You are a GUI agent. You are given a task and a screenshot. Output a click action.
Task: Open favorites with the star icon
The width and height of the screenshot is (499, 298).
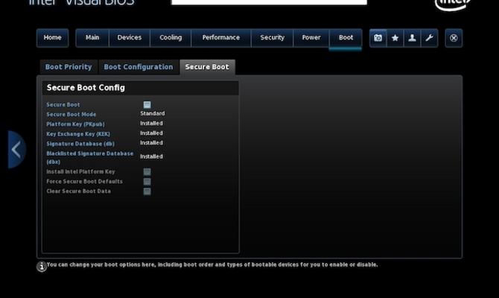(395, 38)
